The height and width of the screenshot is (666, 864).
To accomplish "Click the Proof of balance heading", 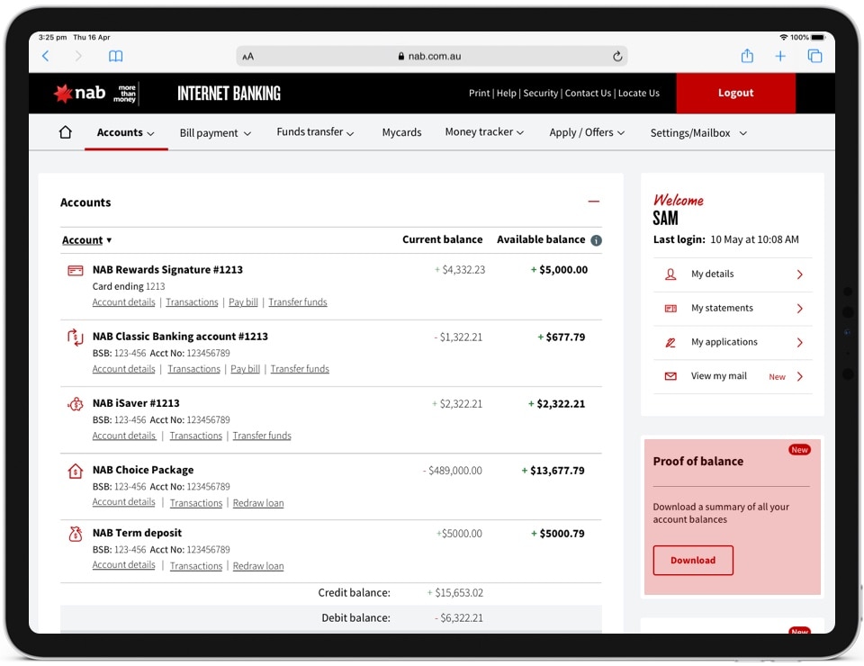I will (x=698, y=462).
